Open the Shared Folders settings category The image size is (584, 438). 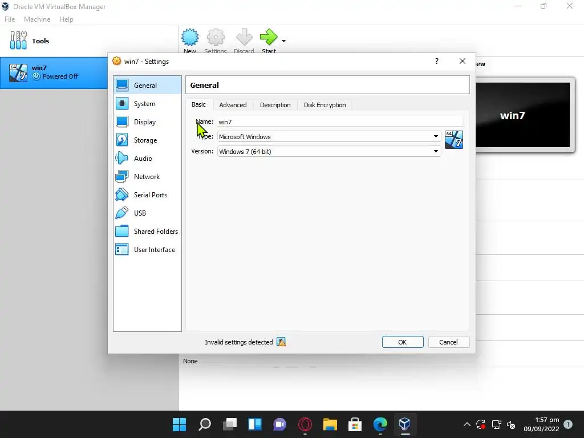147,232
